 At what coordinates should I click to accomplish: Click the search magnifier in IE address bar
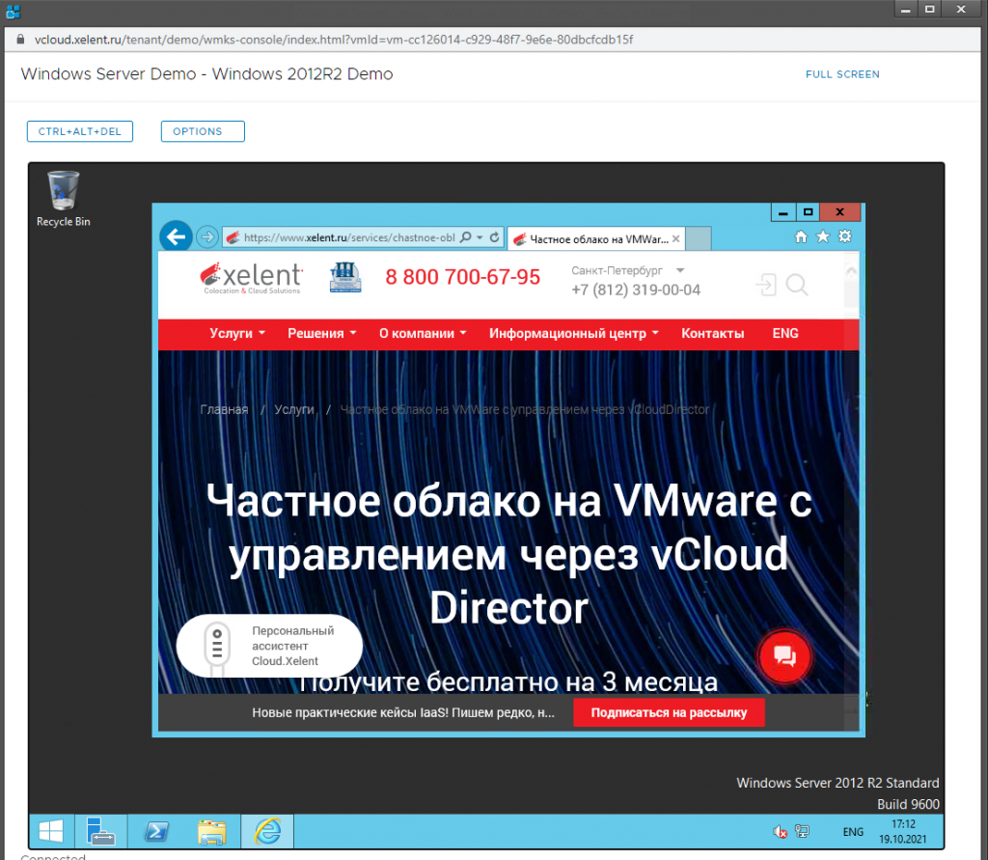pyautogui.click(x=466, y=237)
